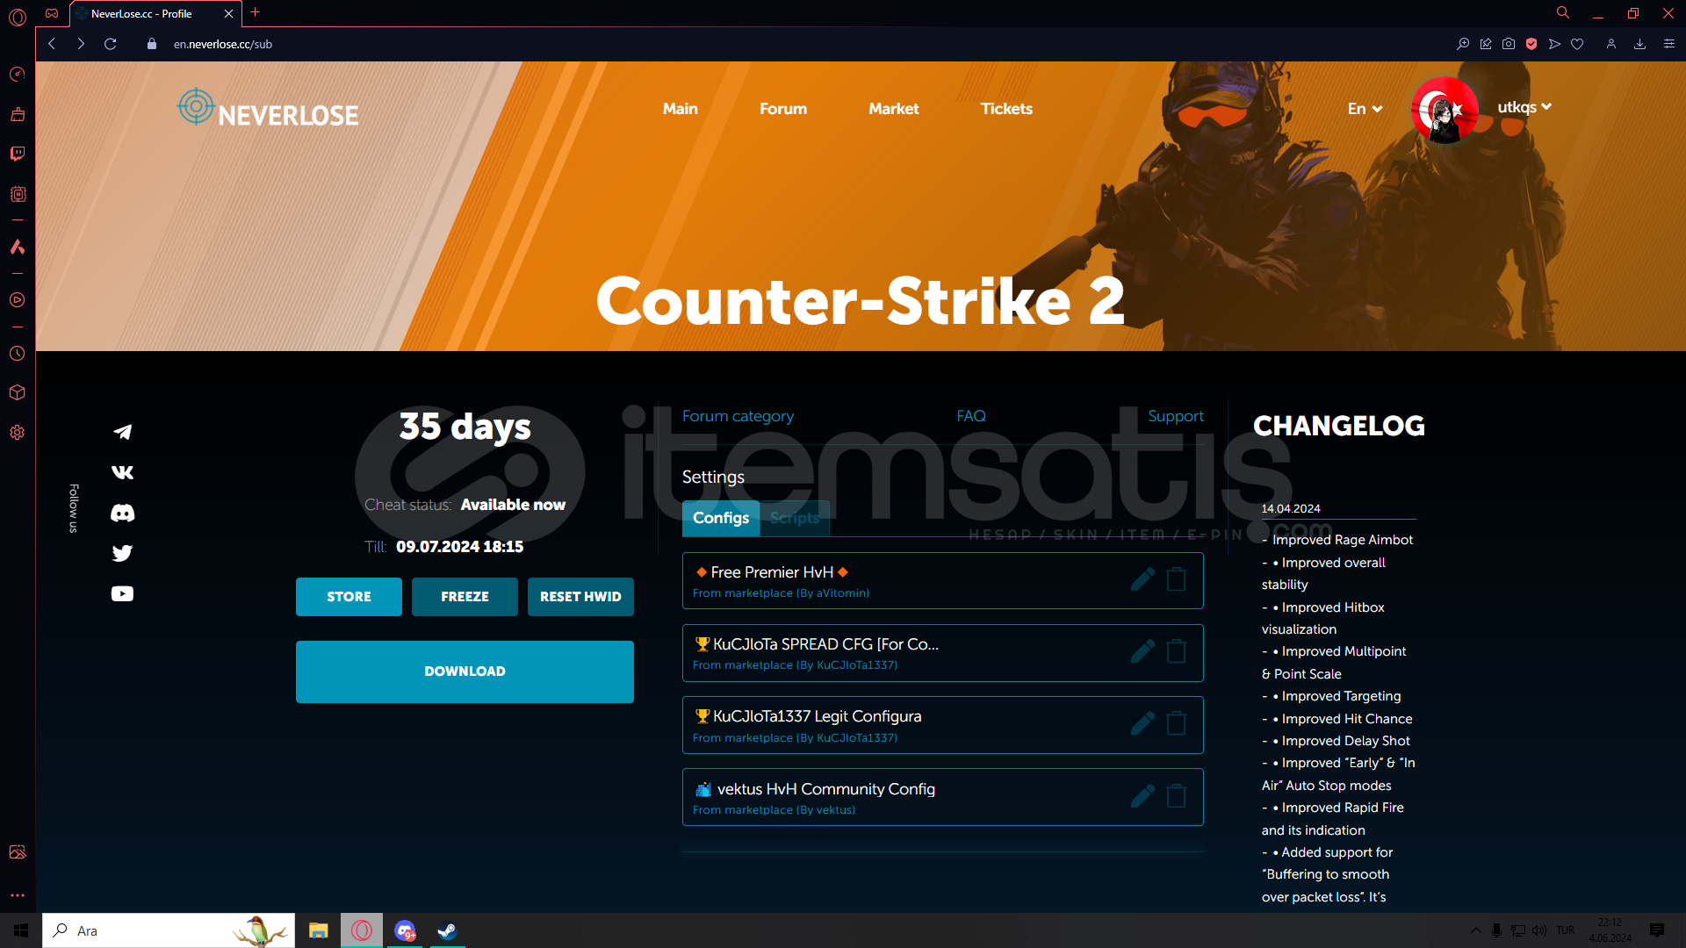The width and height of the screenshot is (1686, 948).
Task: Open the Discord social icon
Action: click(x=123, y=513)
